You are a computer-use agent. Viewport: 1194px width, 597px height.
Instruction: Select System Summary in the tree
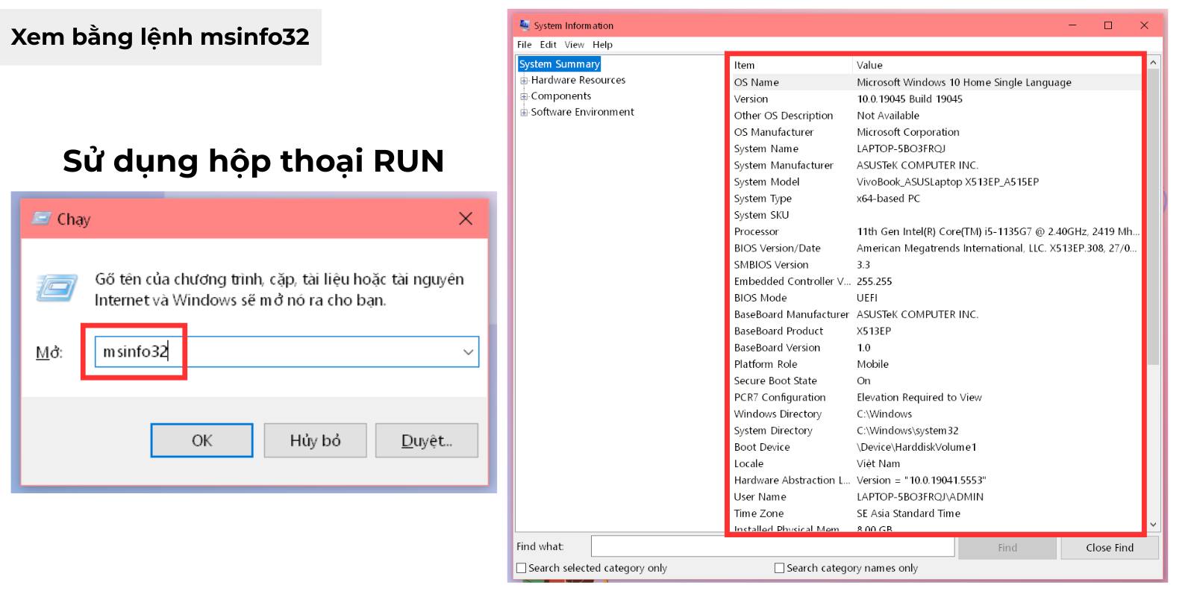[x=560, y=64]
